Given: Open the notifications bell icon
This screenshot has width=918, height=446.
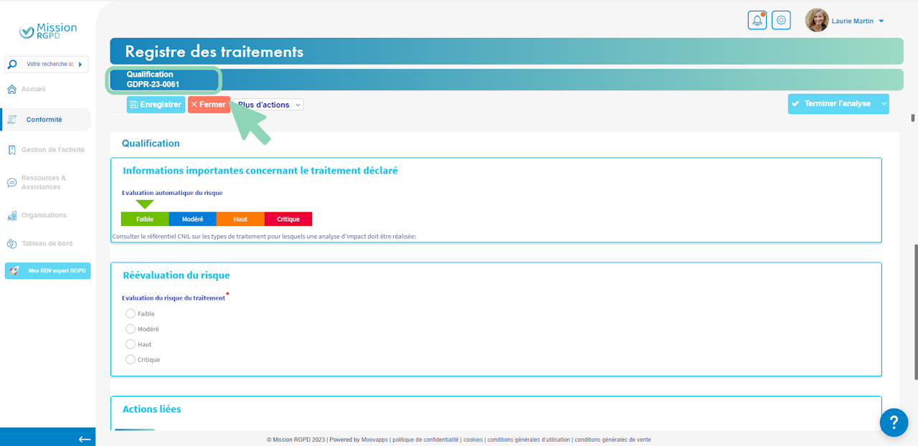Looking at the screenshot, I should 757,20.
